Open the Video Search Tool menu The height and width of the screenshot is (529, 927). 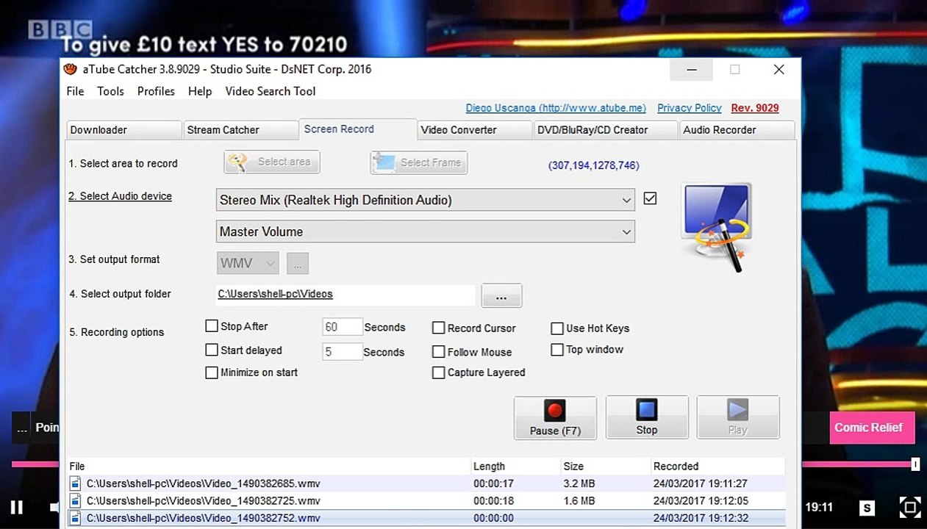[x=271, y=91]
